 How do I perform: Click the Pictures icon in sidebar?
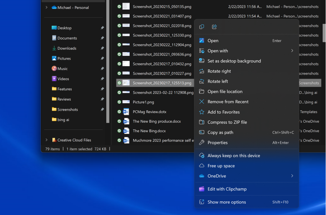[x=54, y=58]
